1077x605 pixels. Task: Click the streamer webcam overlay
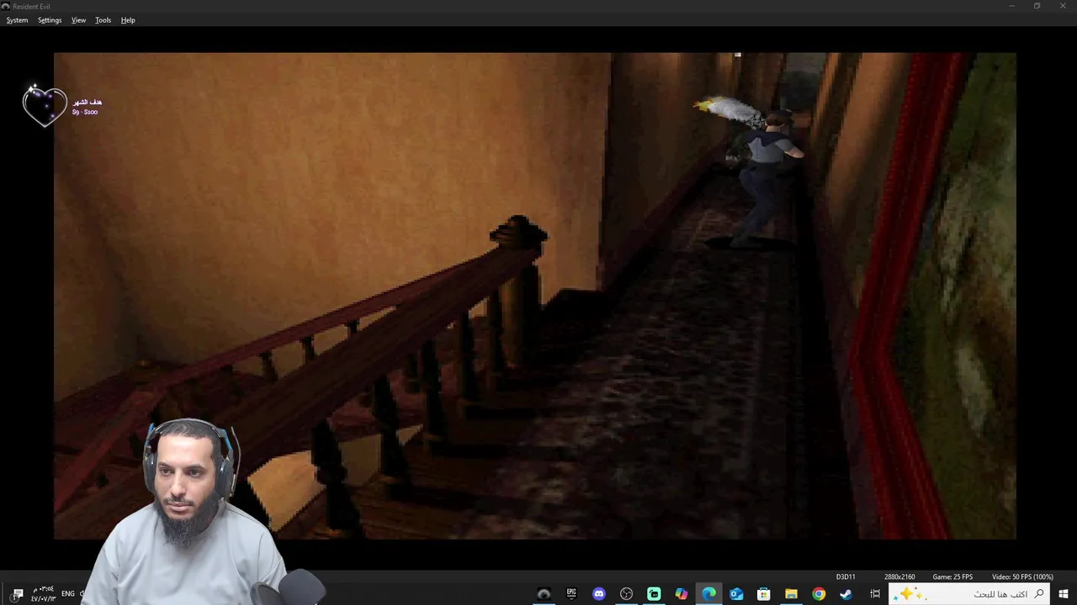(189, 513)
